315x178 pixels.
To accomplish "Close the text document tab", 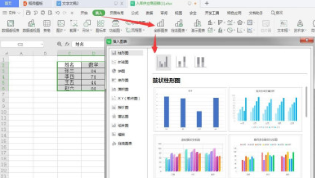I will pyautogui.click(x=122, y=3).
